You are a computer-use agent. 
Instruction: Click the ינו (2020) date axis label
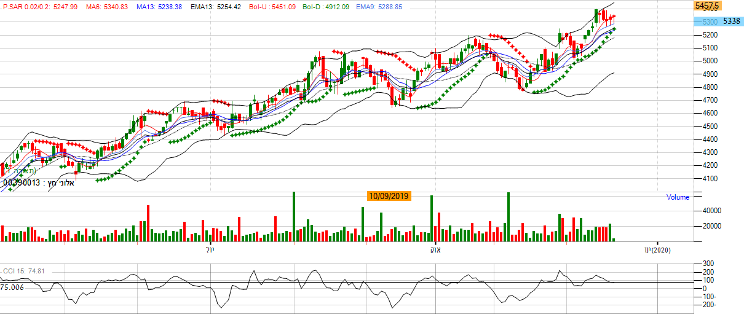coord(657,250)
